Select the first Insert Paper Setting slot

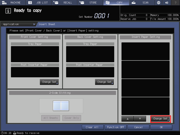(146, 51)
